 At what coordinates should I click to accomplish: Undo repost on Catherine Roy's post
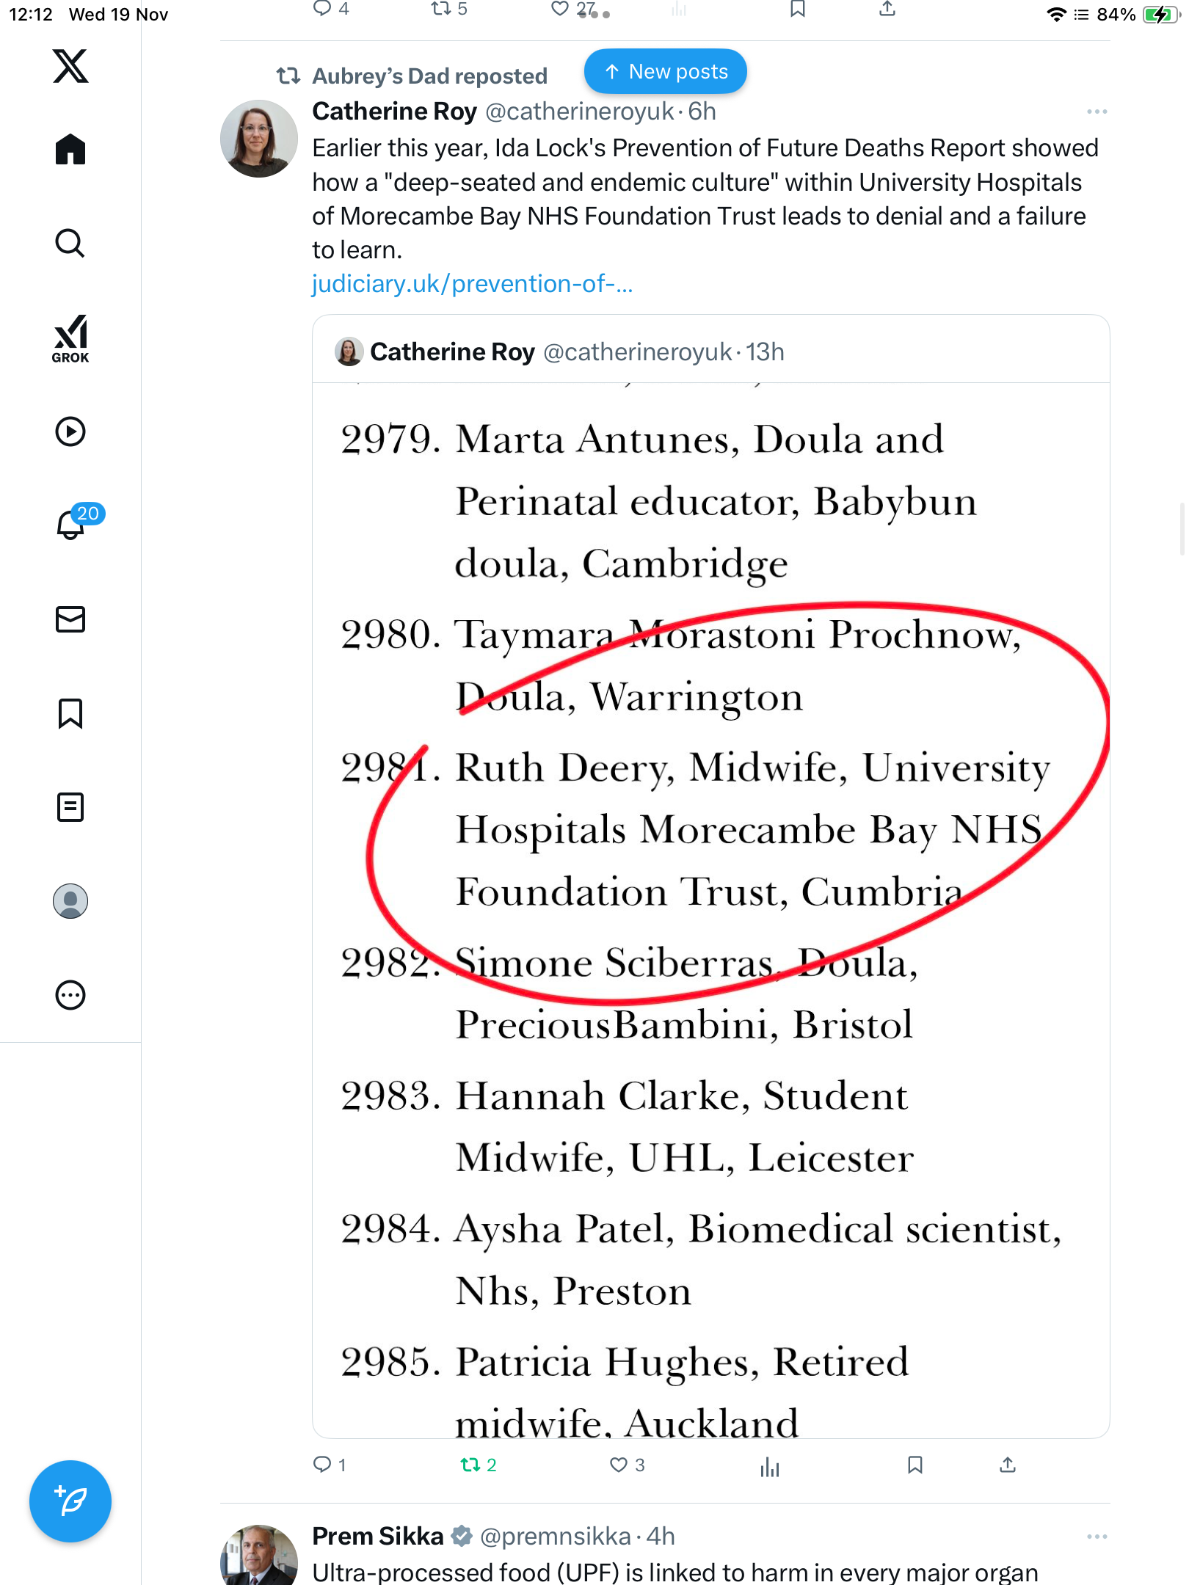(x=470, y=1465)
